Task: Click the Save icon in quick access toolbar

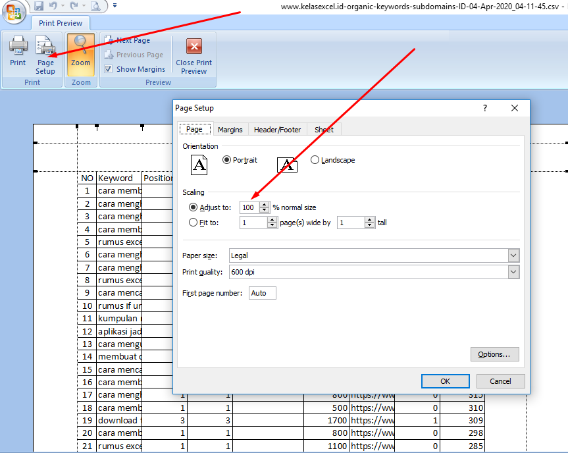Action: pyautogui.click(x=39, y=6)
